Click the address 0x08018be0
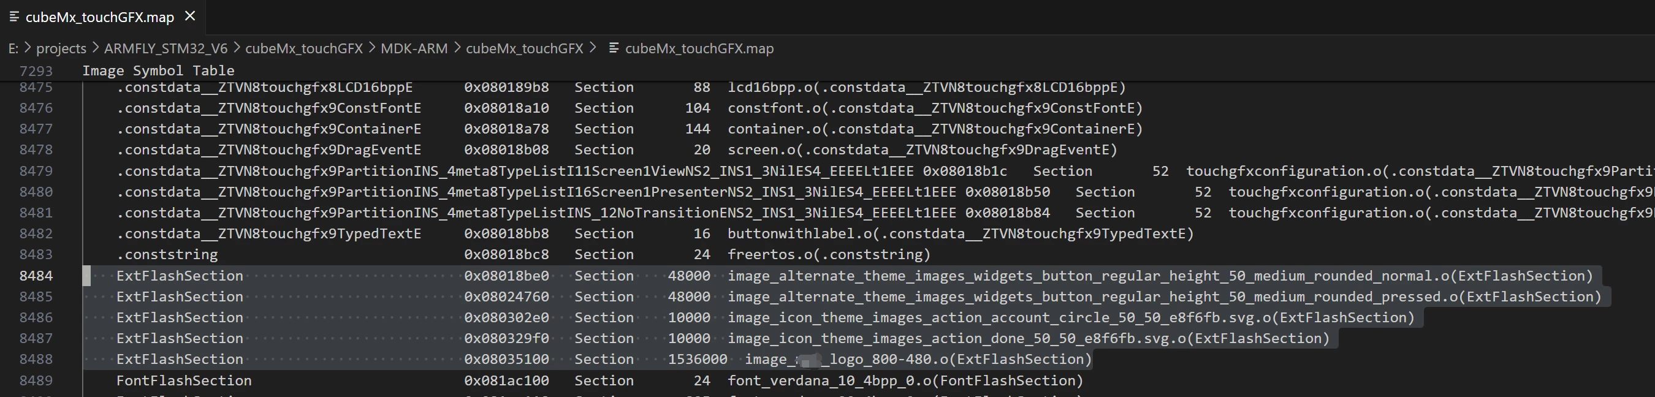1655x397 pixels. coord(506,276)
